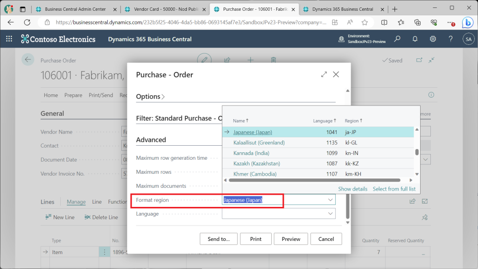Open the Language dropdown arrow
Viewport: 478px width, 269px height.
330,213
